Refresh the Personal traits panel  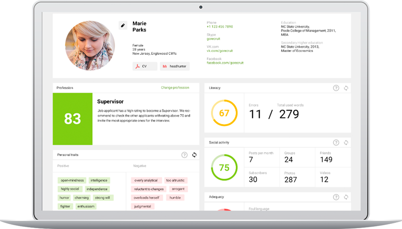click(x=194, y=155)
